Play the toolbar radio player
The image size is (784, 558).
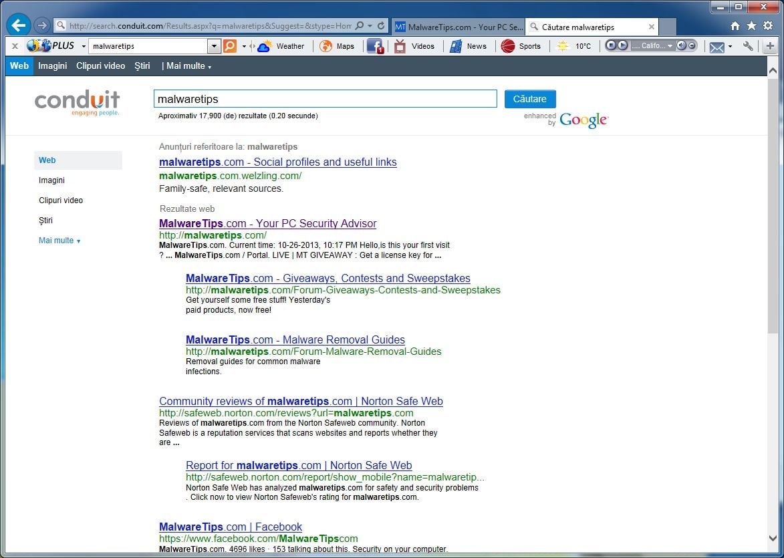[622, 45]
